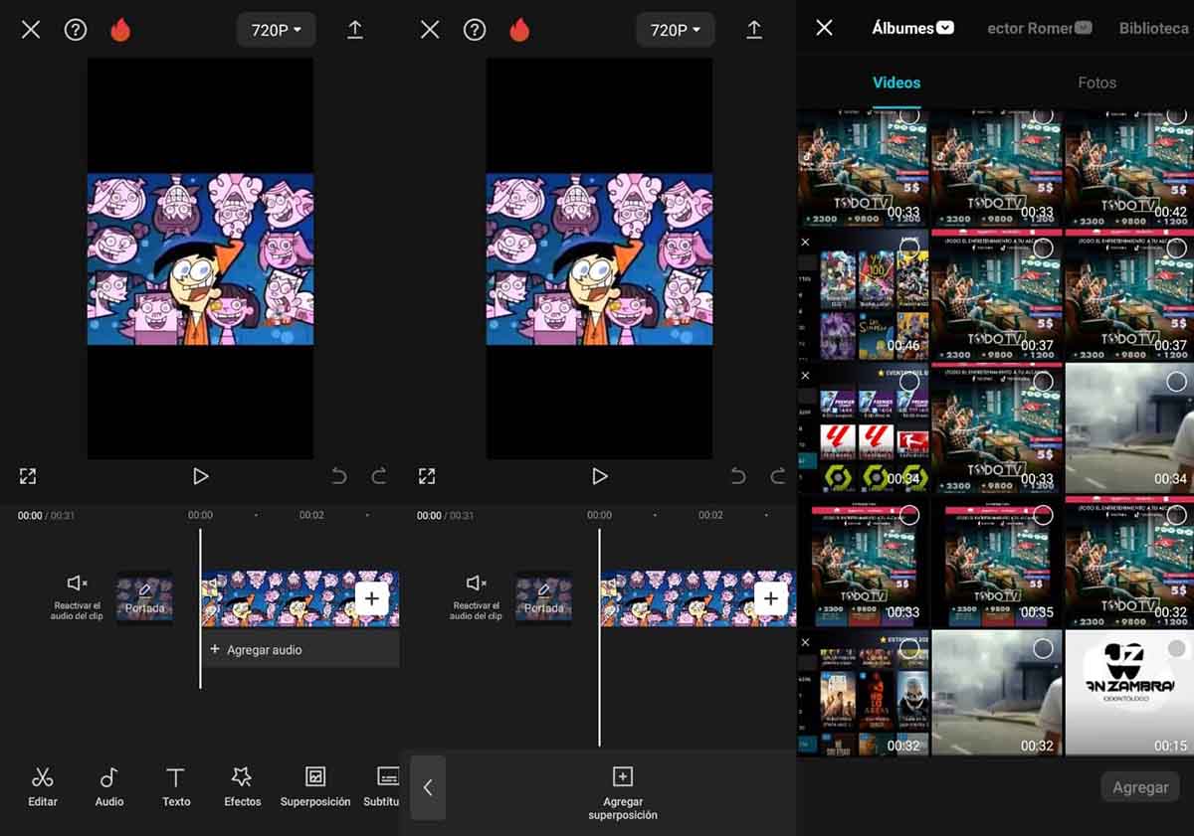Switch to Biblioteca tab
1194x836 pixels.
tap(1154, 28)
